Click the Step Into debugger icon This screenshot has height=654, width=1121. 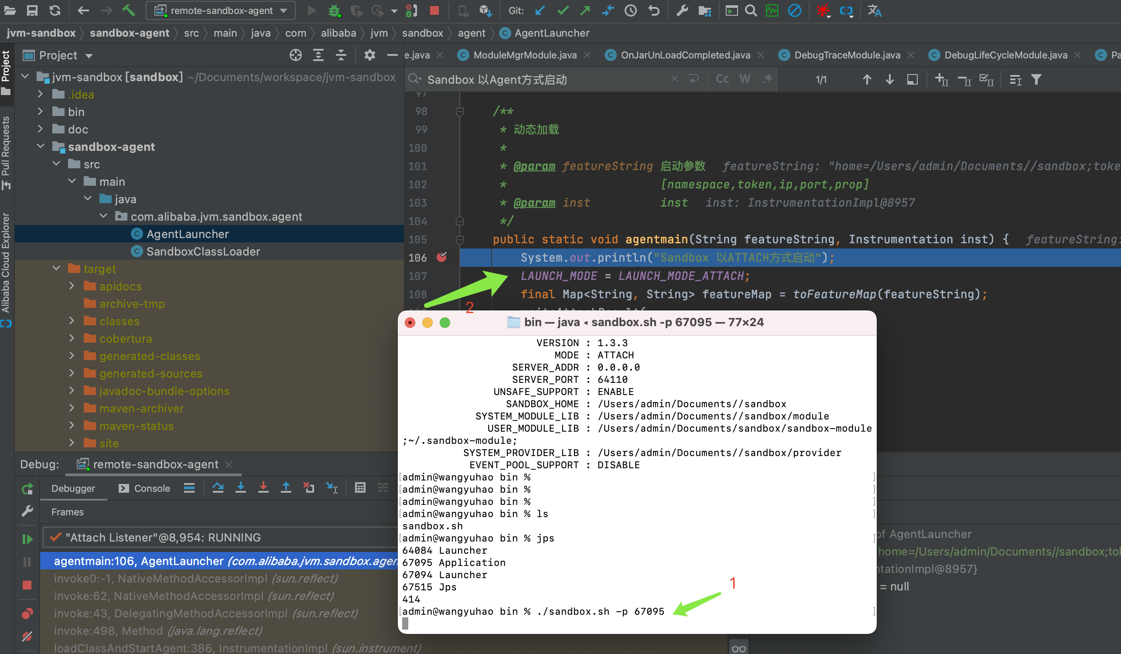[241, 488]
